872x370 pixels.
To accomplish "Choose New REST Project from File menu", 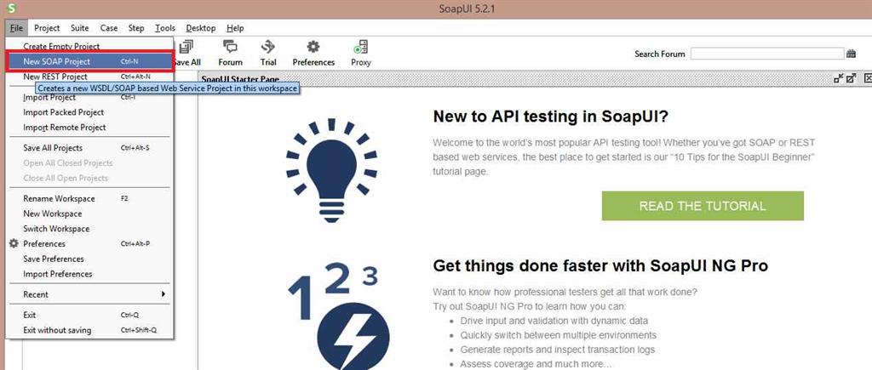I will tap(55, 77).
